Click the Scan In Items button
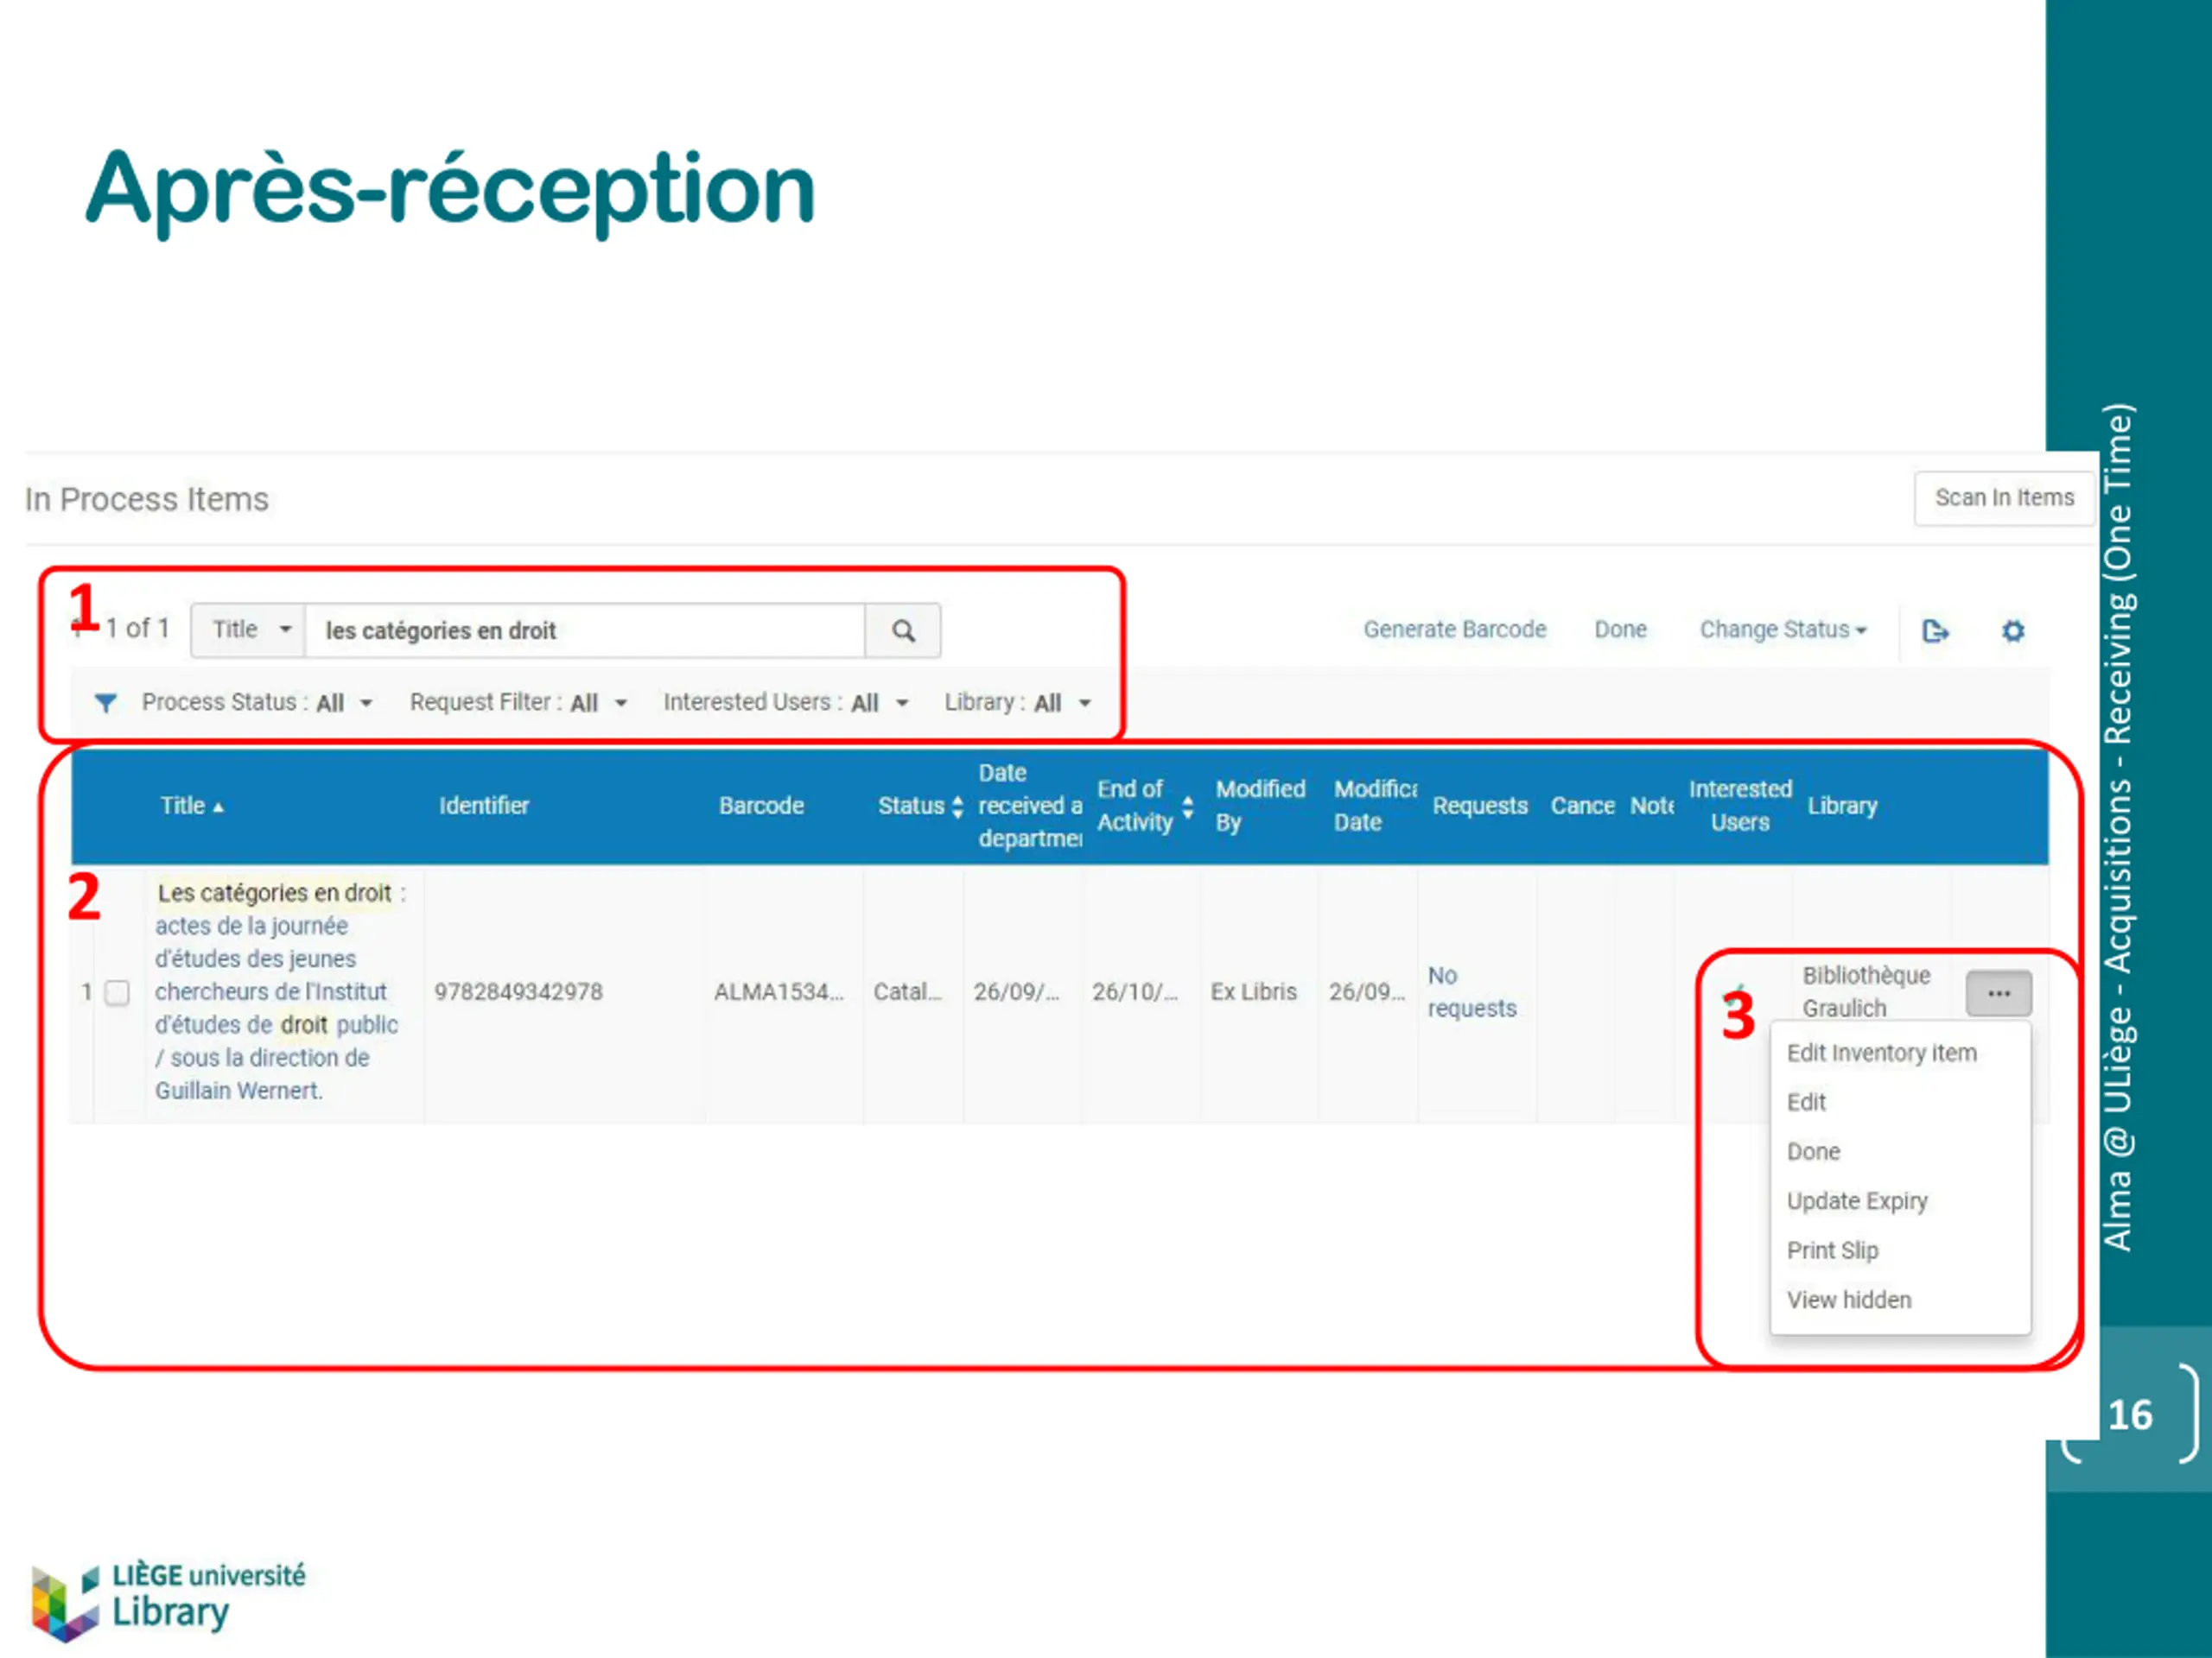Viewport: 2212px width, 1658px height. click(x=2004, y=497)
